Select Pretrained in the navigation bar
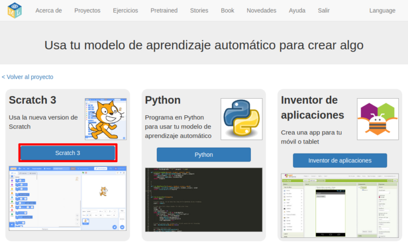 (x=164, y=11)
